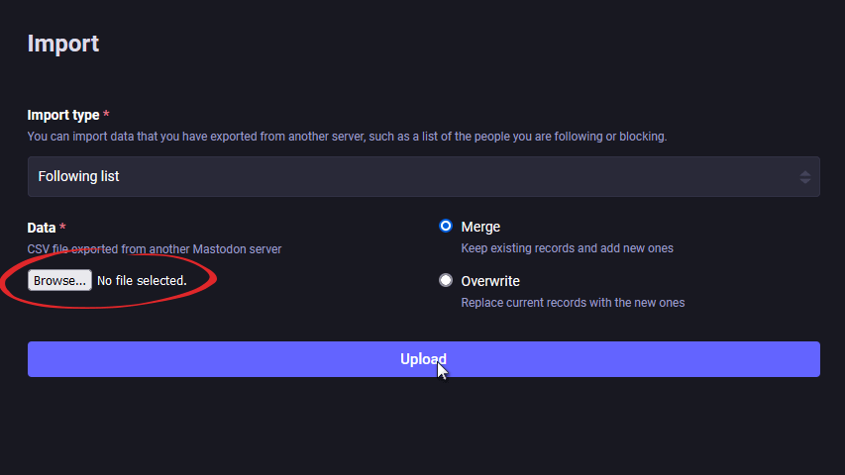Click the 'Following list' selected value text
This screenshot has height=475, width=845.
pyautogui.click(x=78, y=176)
